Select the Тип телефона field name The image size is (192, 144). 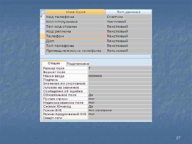coord(75,46)
